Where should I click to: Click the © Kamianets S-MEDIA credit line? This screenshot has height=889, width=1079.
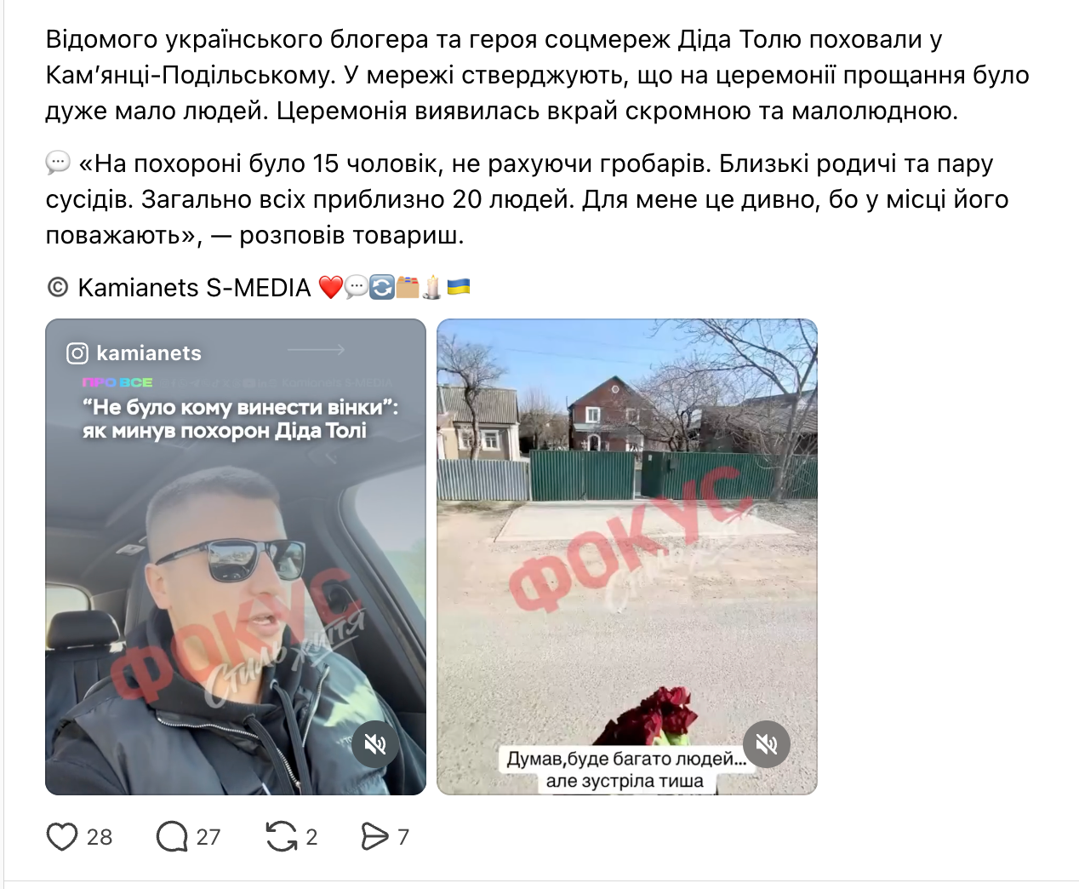[x=179, y=288]
